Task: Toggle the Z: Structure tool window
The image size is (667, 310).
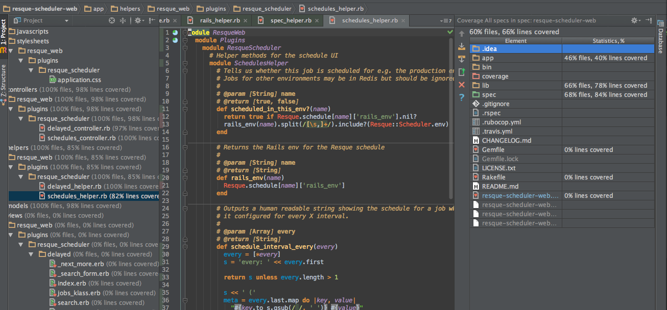Action: (4, 84)
